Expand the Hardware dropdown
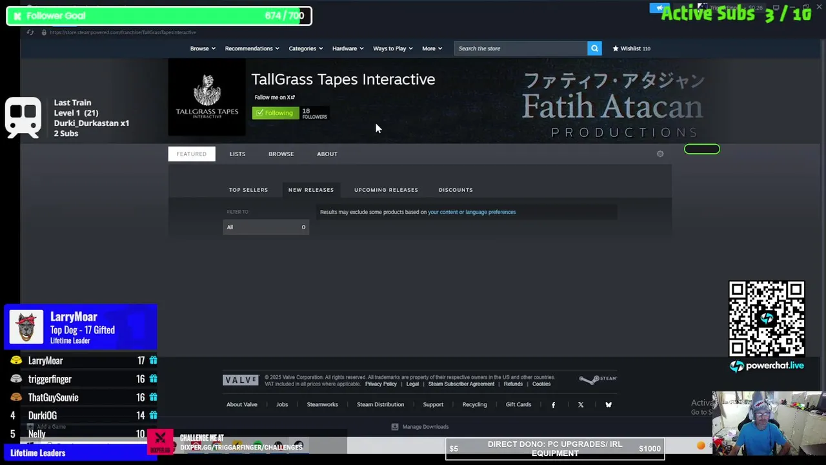 click(x=348, y=48)
